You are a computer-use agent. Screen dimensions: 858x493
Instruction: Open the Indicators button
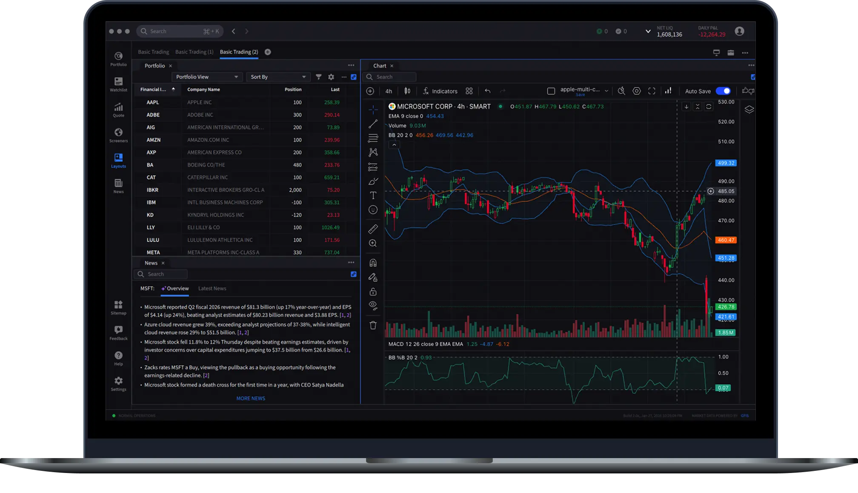440,91
